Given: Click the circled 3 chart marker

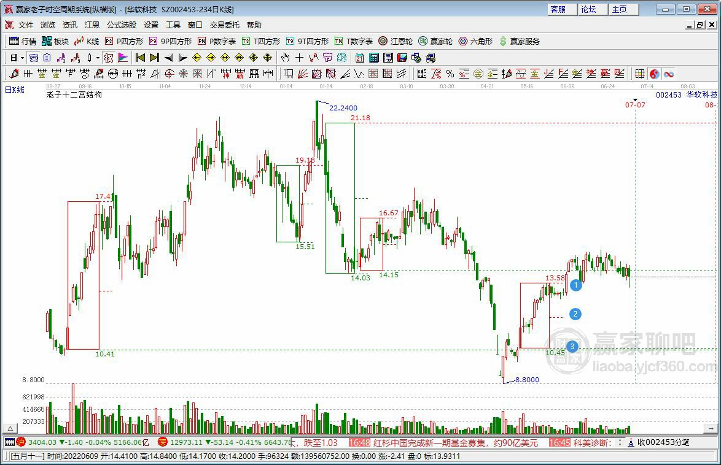Looking at the screenshot, I should coord(572,347).
